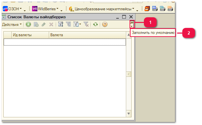Click the grayed pencil edit icon
The image size is (202, 125).
click(x=44, y=24)
